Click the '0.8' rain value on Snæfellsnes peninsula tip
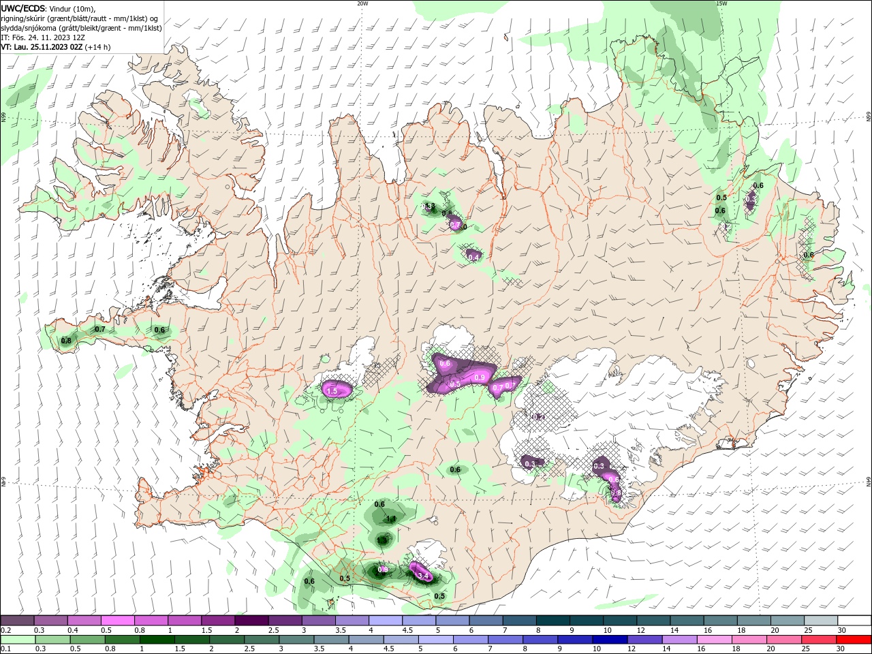Viewport: 872px width, 654px height. (66, 341)
